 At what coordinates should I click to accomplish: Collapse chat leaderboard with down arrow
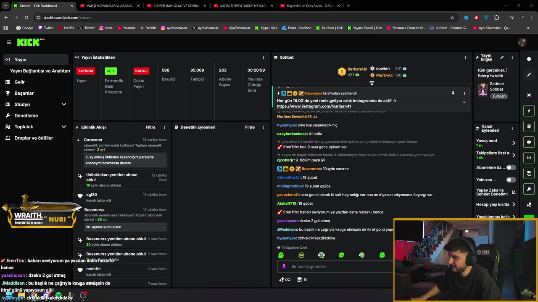(x=372, y=83)
